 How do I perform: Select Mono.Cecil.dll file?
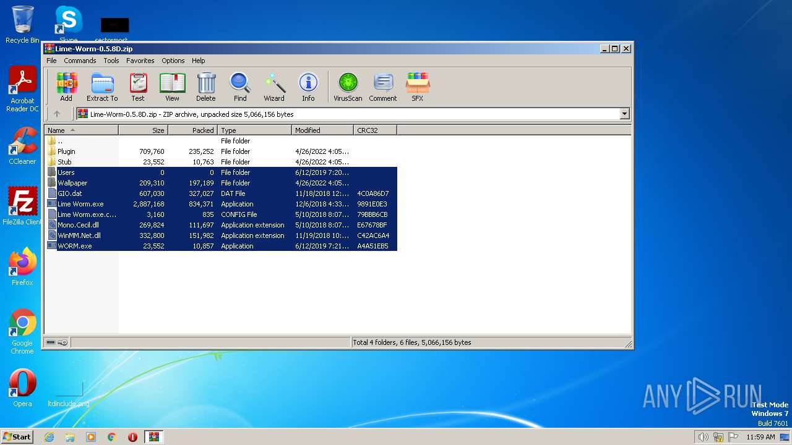pyautogui.click(x=221, y=225)
